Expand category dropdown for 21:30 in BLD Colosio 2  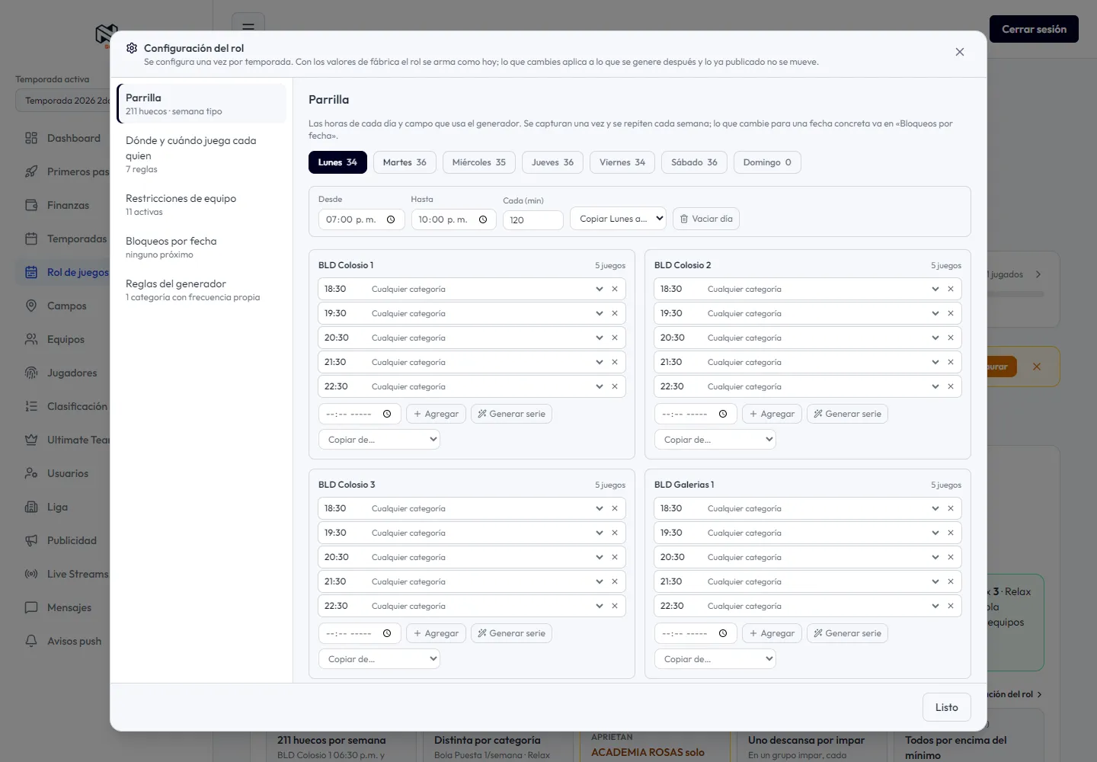(935, 362)
